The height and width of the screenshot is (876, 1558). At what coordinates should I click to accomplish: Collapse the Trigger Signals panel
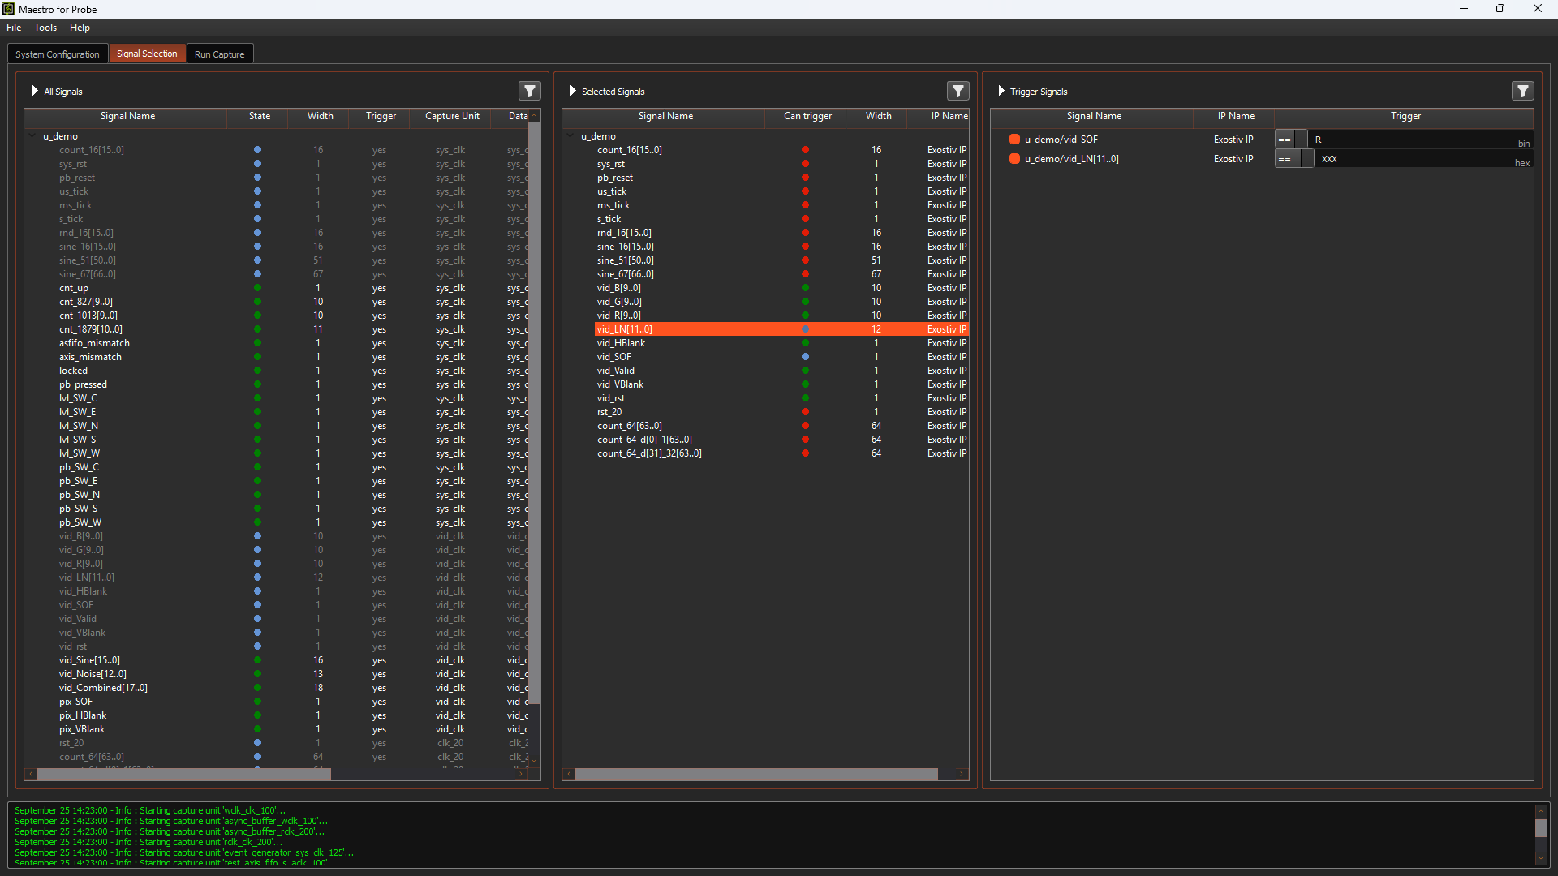[x=1001, y=91]
